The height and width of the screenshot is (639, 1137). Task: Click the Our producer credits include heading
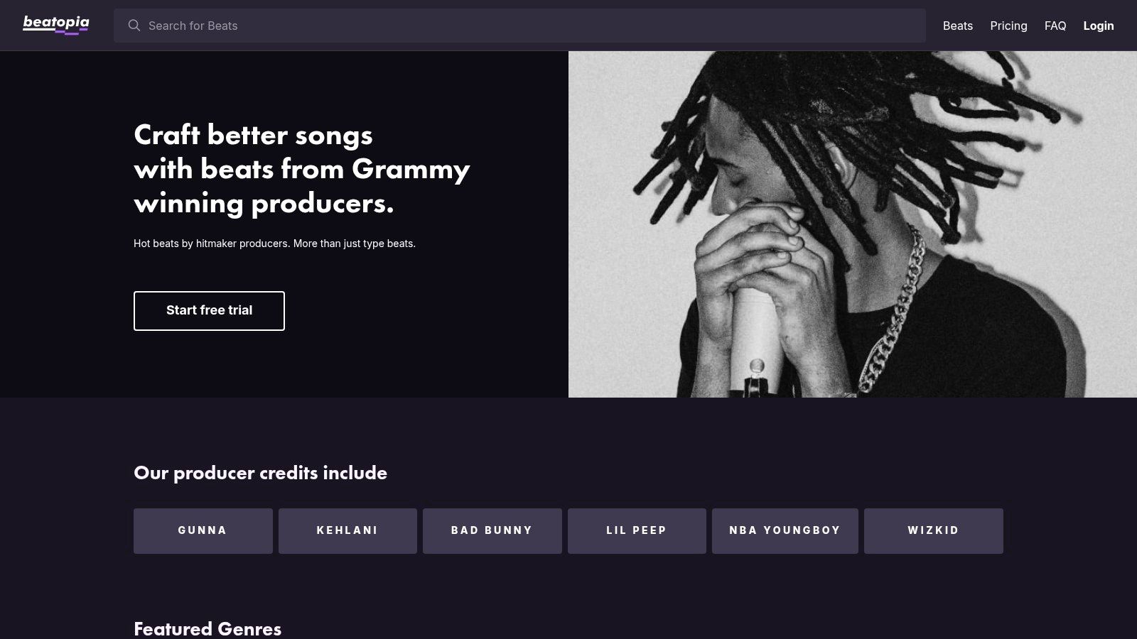point(260,473)
